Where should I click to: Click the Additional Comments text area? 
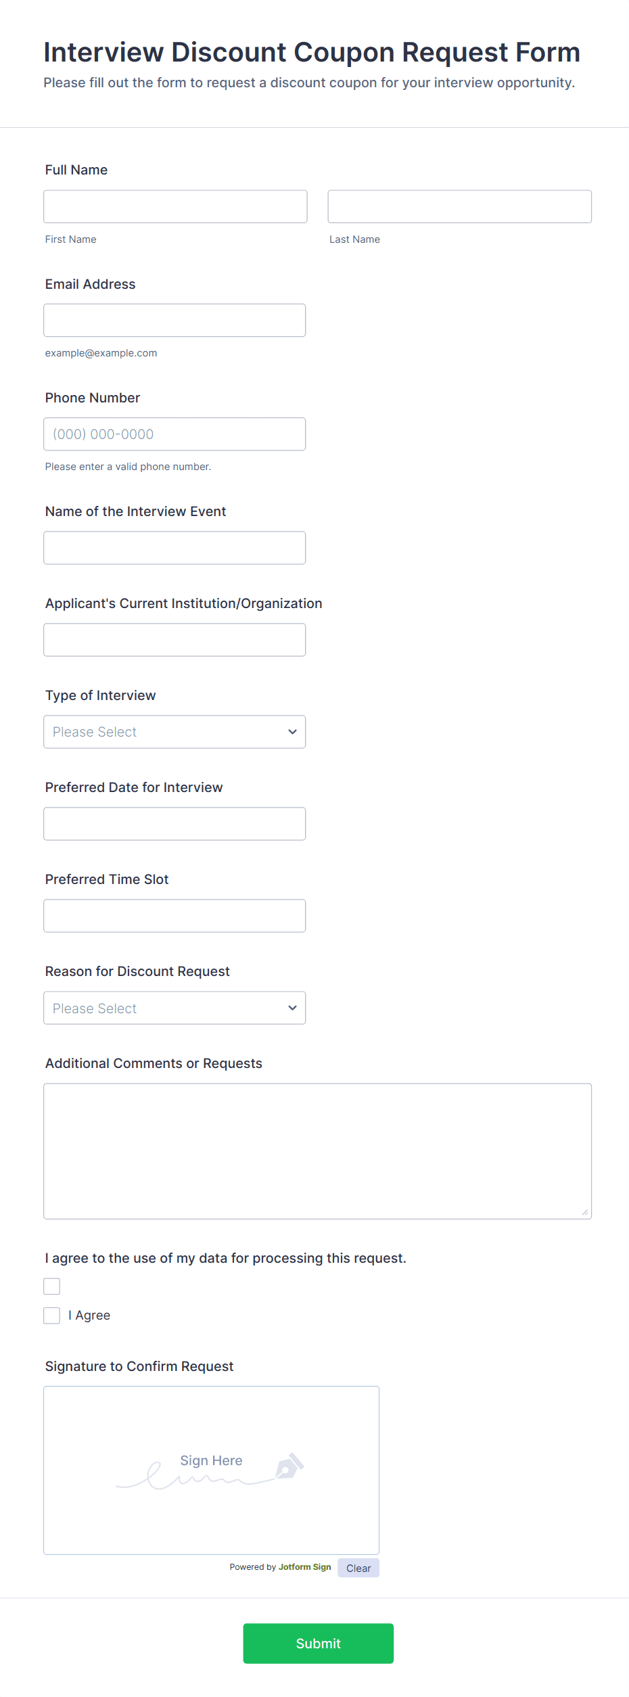point(317,1151)
